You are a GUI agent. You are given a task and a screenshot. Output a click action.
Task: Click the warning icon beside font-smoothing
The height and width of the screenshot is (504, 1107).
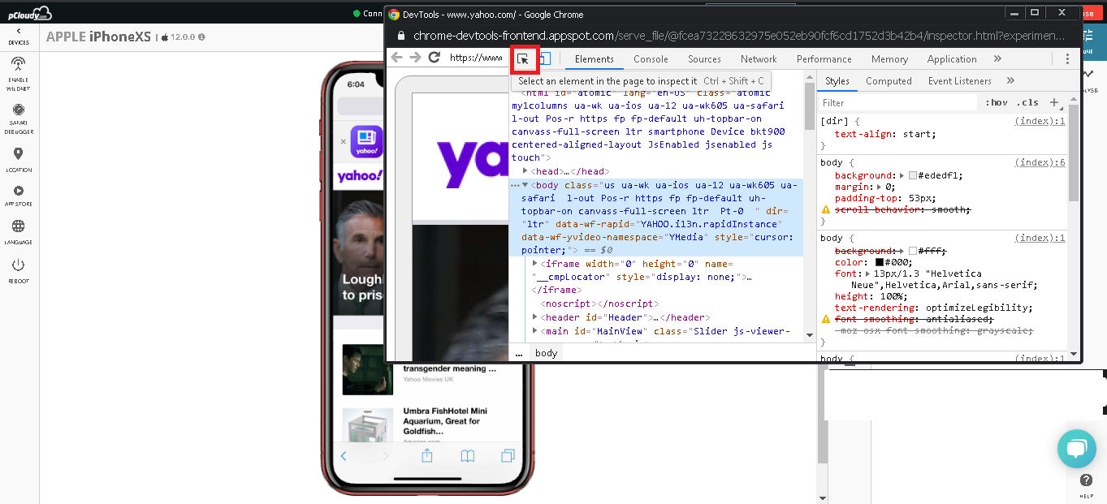(826, 319)
